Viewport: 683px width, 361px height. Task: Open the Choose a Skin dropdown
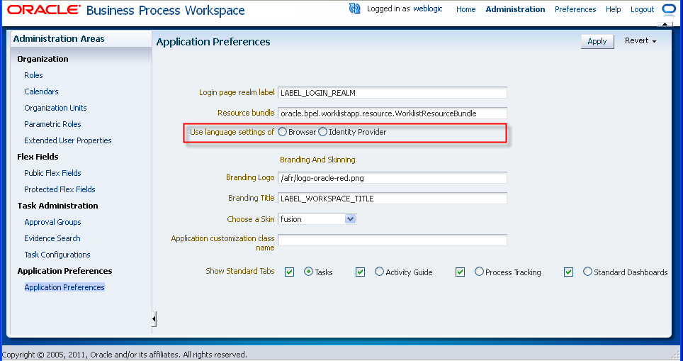pos(350,219)
